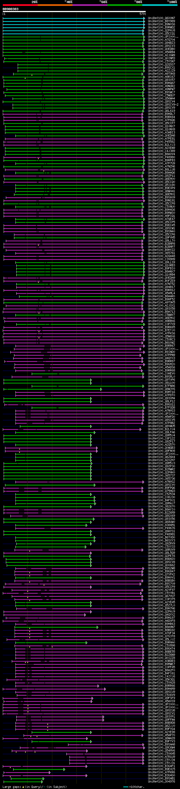
Task: Select label UniRef100_Q93YP1
Action: 162,717
